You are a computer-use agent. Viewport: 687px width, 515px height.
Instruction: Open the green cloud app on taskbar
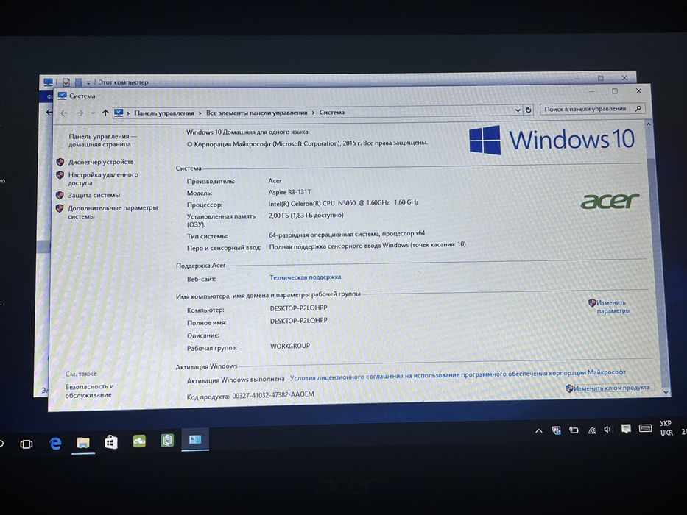[139, 441]
